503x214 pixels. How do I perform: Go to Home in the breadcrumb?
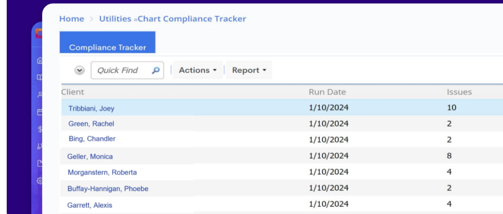72,19
